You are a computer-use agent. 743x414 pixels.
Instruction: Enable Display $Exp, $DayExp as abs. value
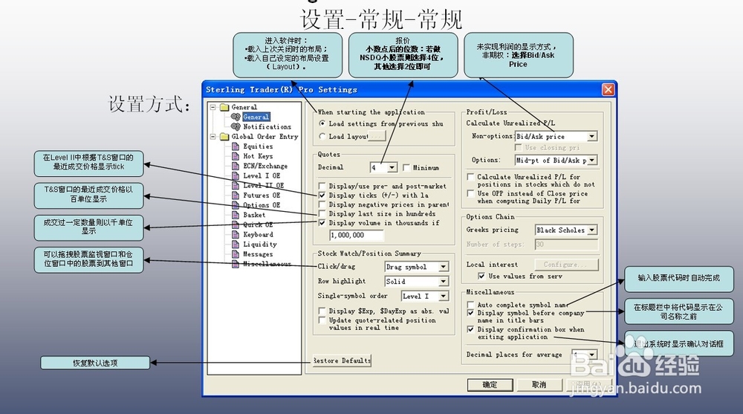coord(322,311)
